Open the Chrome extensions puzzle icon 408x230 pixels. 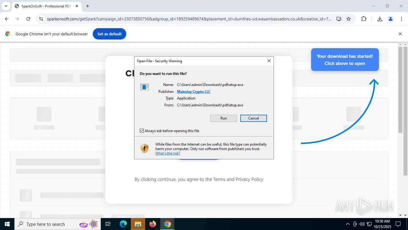(364, 19)
